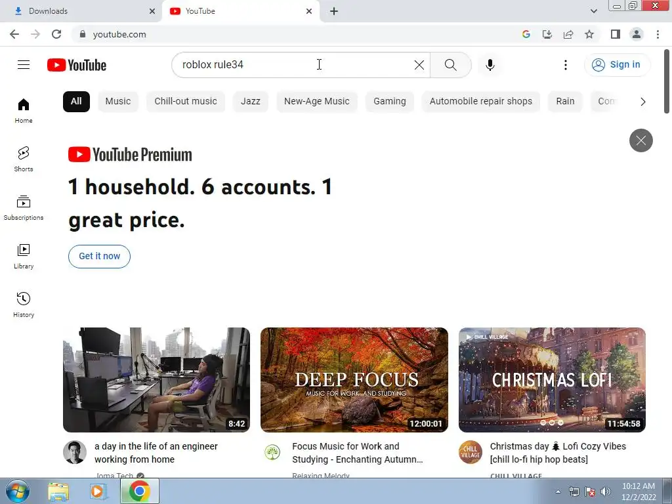The height and width of the screenshot is (504, 672).
Task: Select the Rain filter chip
Action: click(x=565, y=102)
